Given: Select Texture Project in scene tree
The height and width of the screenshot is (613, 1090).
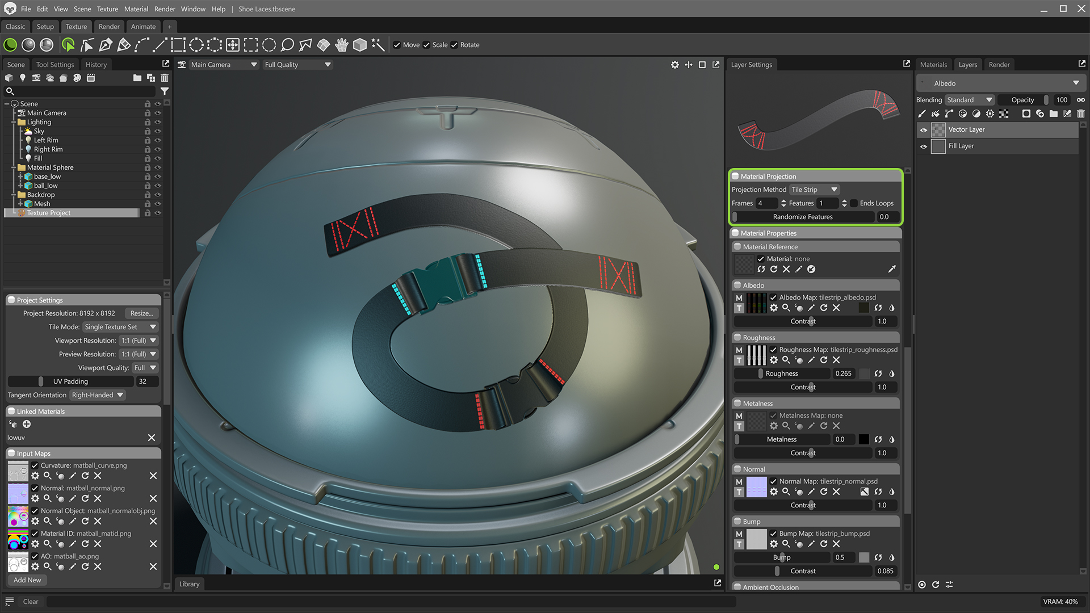Looking at the screenshot, I should click(x=71, y=213).
